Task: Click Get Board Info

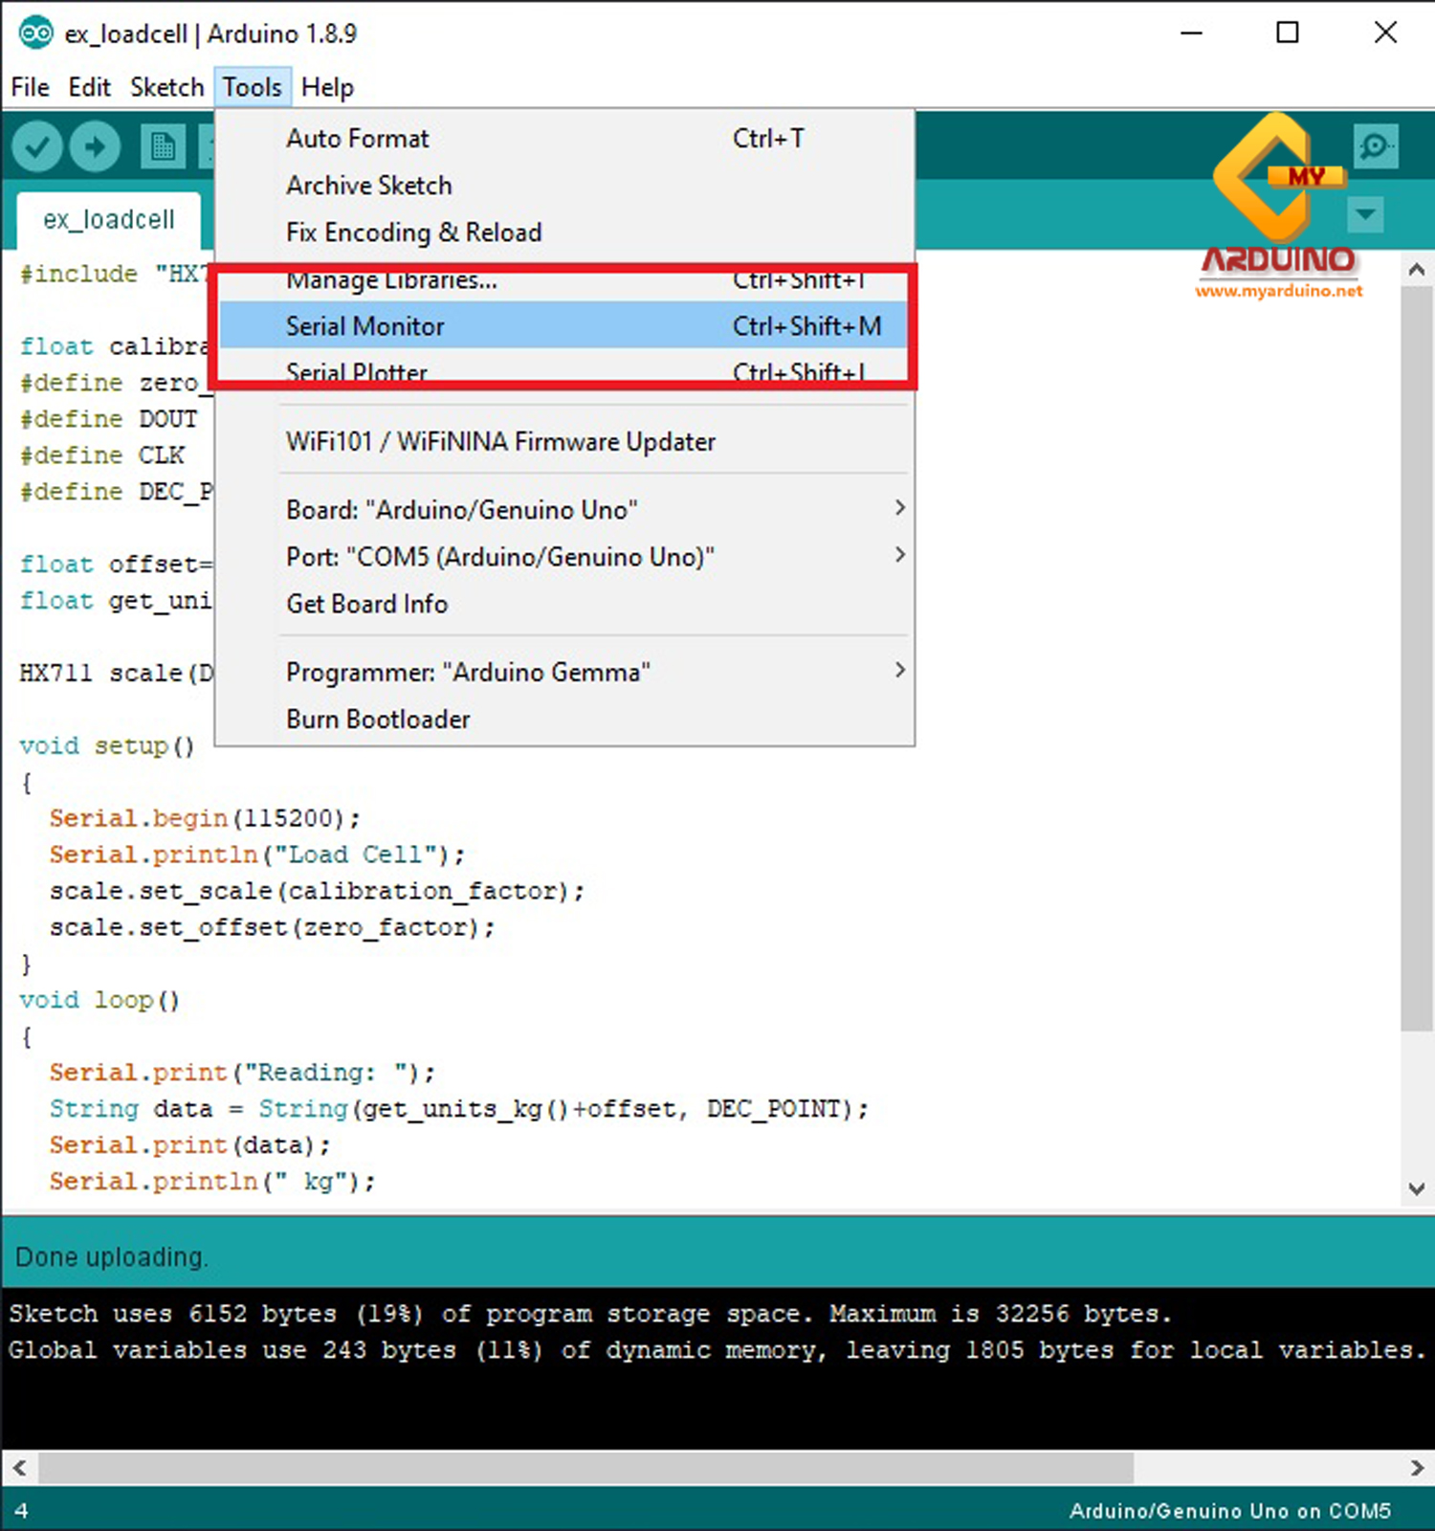Action: click(x=367, y=604)
